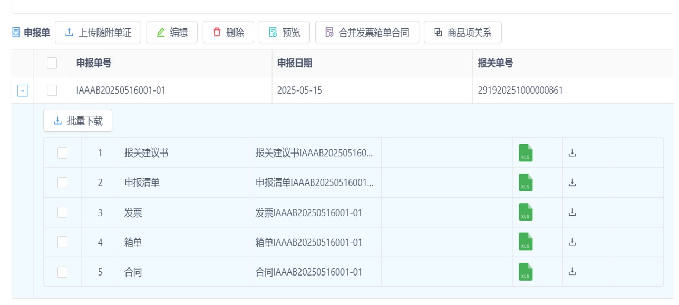This screenshot has width=679, height=305.
Task: Download the 报关建议书 file via download icon
Action: (x=573, y=153)
